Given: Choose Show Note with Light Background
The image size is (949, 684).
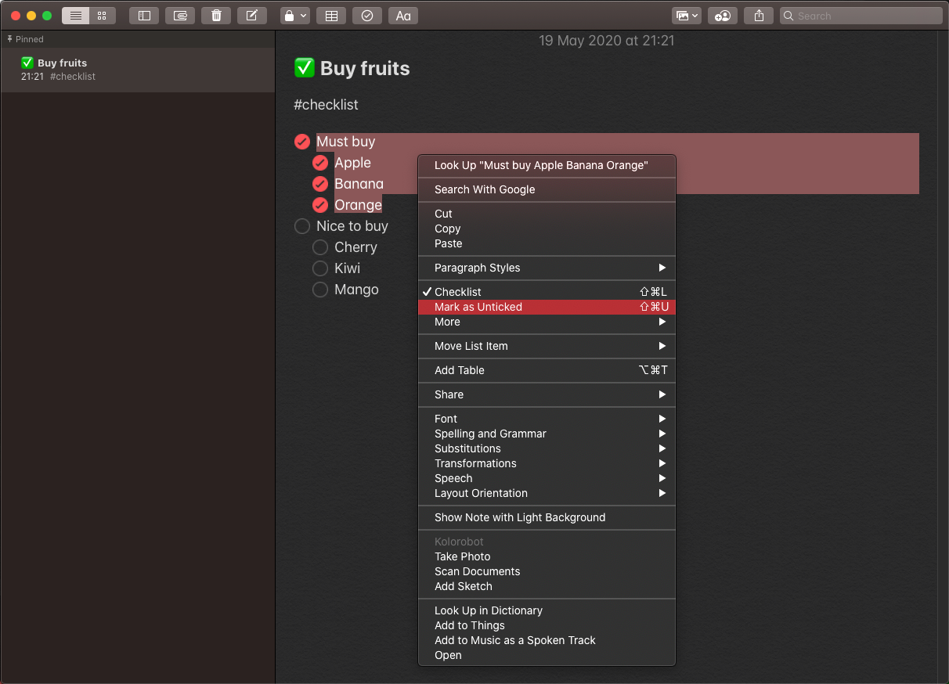Looking at the screenshot, I should [547, 517].
